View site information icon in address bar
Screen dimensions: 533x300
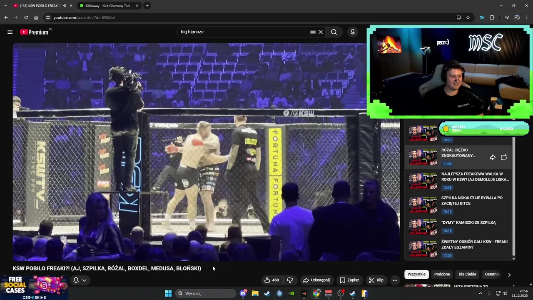coord(48,17)
